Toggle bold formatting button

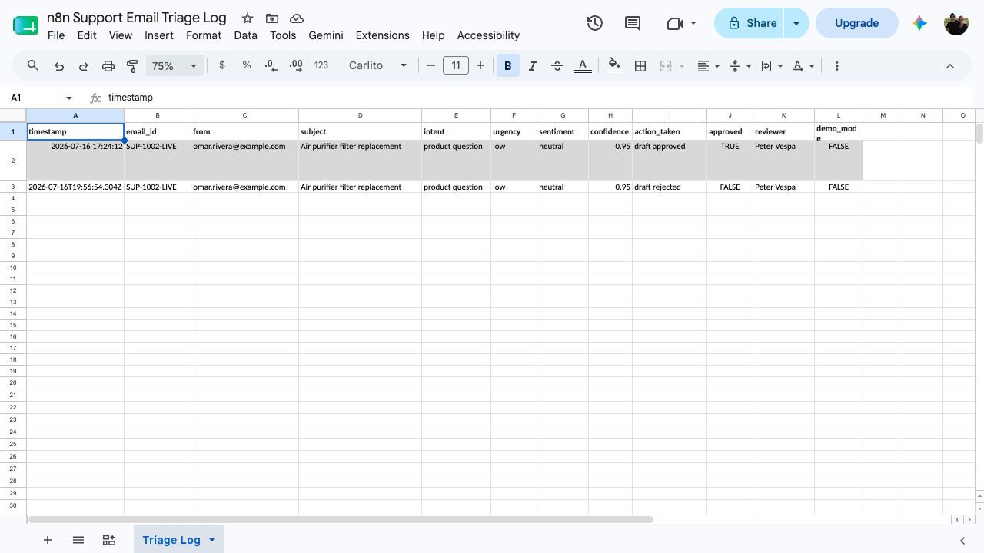pos(507,66)
